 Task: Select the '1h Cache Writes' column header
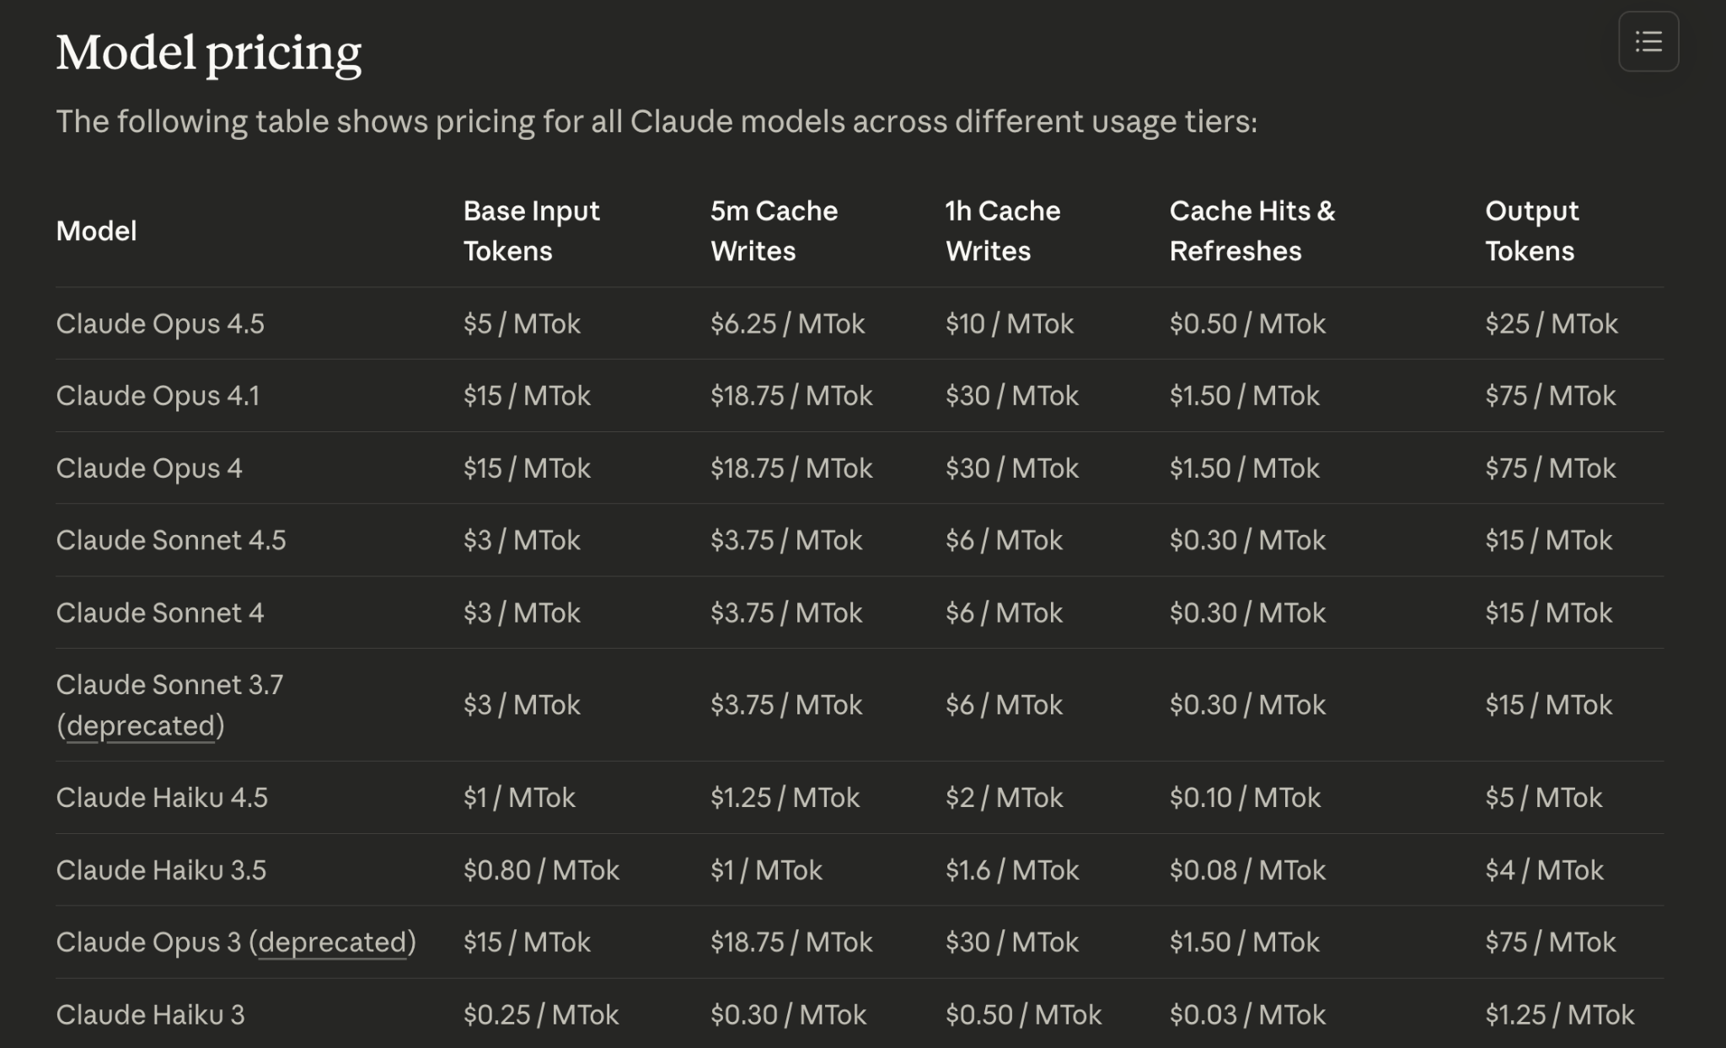click(x=1001, y=231)
